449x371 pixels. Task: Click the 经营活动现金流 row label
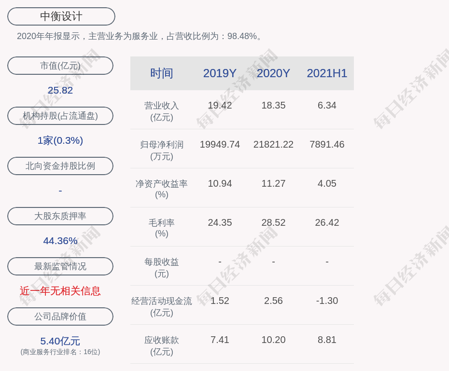click(162, 307)
